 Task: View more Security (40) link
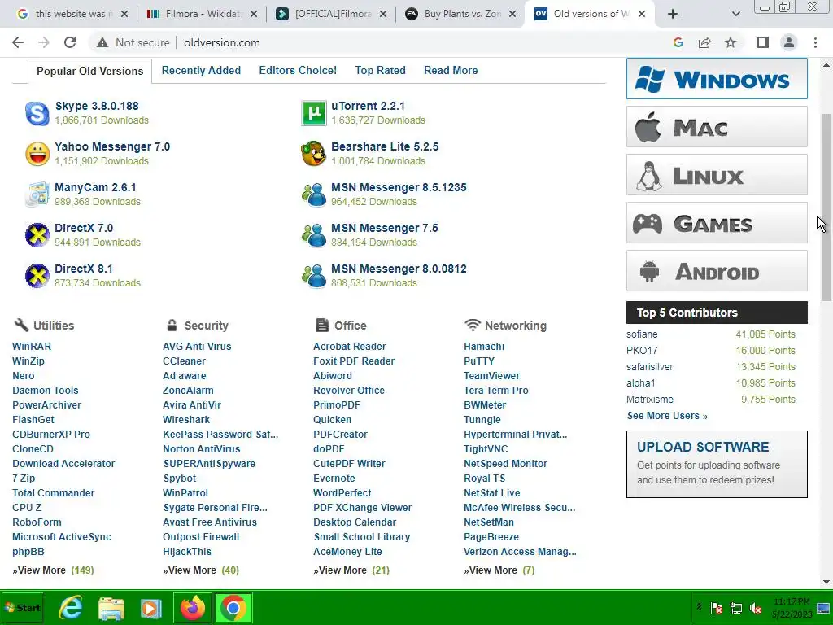(x=201, y=570)
